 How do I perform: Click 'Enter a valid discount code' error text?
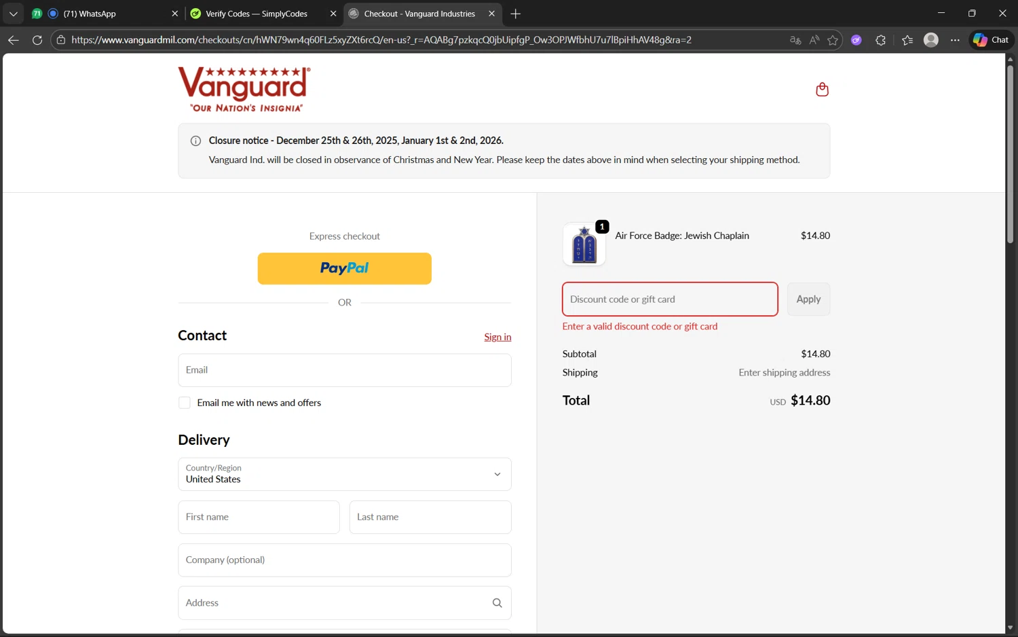click(640, 327)
